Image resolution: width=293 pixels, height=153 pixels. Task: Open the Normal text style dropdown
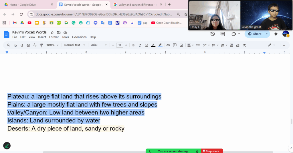[x=75, y=45]
